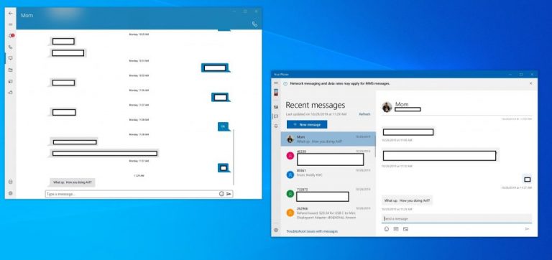Call Mom using the phone icon in the header
Image resolution: width=552 pixels, height=260 pixels.
(x=254, y=24)
